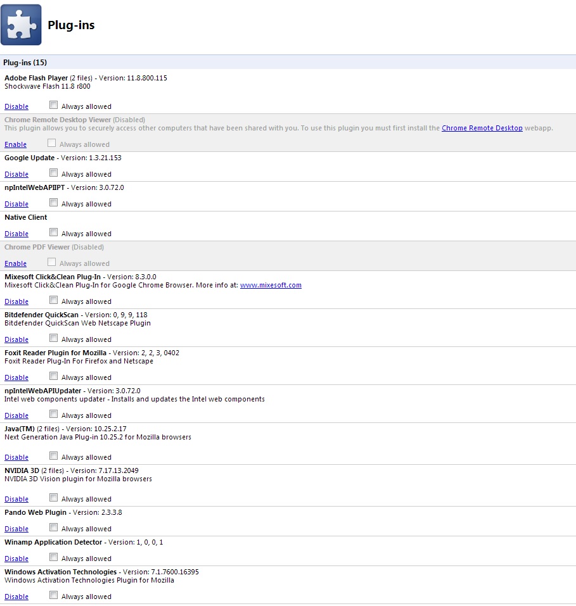Disable Windows Activation Technologies plug-in
The height and width of the screenshot is (606, 576).
pos(16,597)
